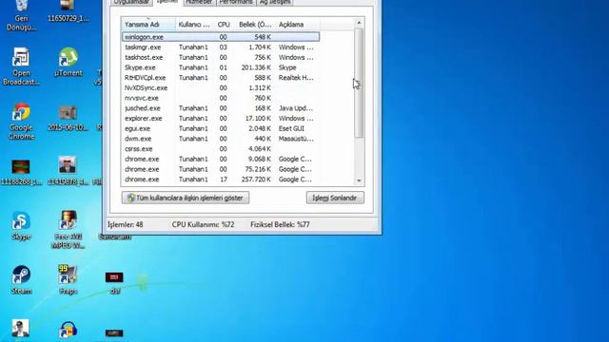
Task: Launch the Open Broadcaster shortcut
Action: coord(21,66)
